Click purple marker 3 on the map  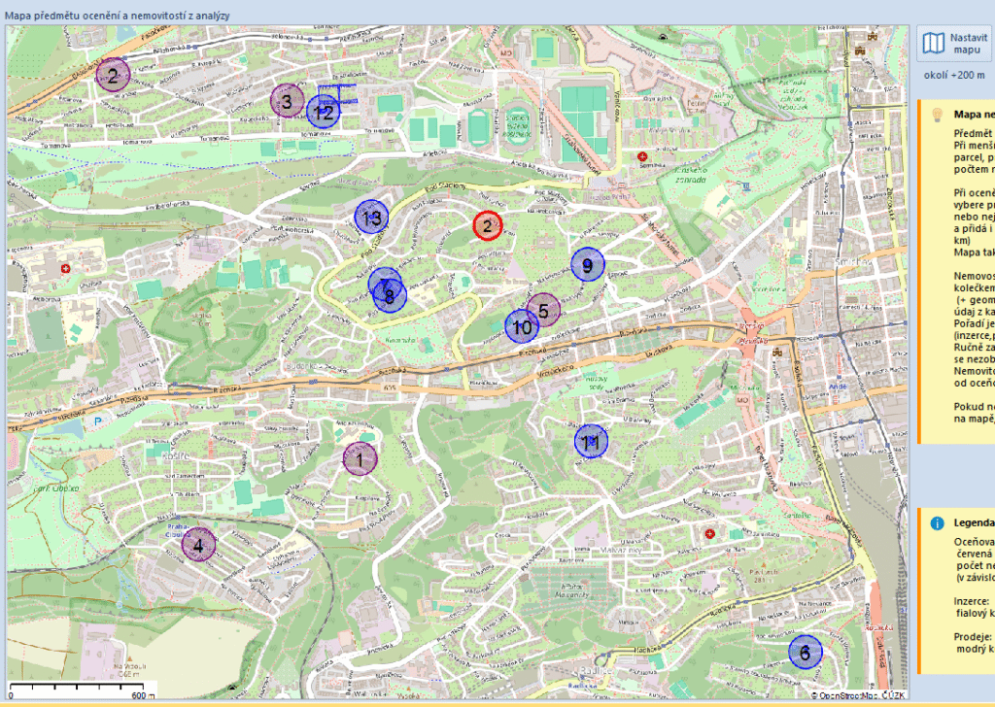(287, 101)
